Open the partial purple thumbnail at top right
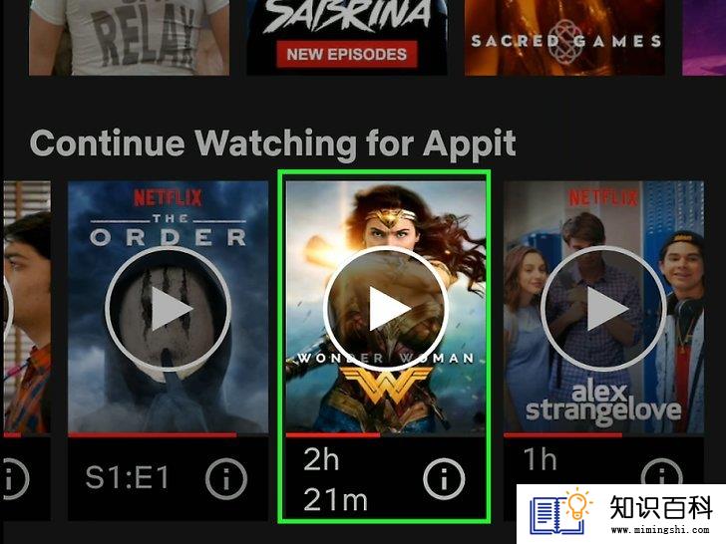 pyautogui.click(x=704, y=37)
